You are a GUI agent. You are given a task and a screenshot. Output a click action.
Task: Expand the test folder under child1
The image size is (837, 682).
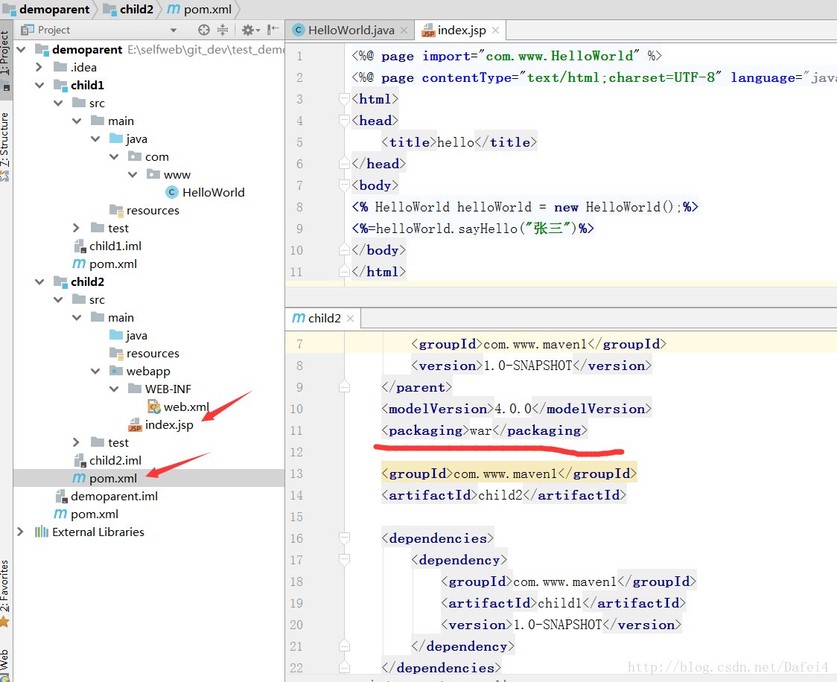tap(77, 229)
